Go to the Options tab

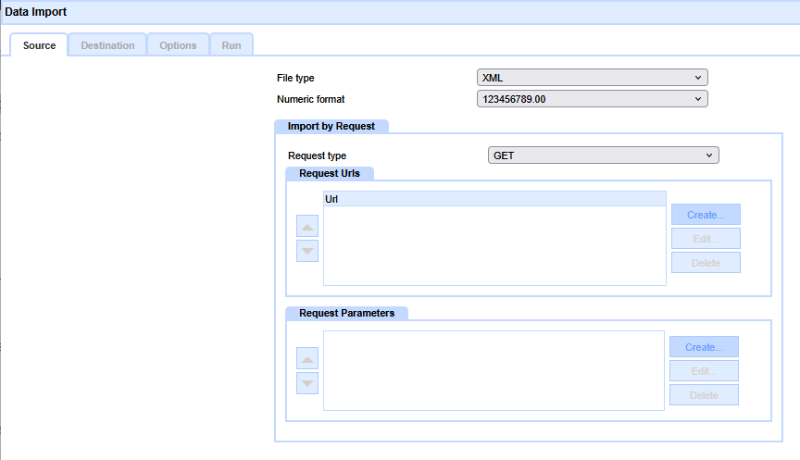pos(178,45)
